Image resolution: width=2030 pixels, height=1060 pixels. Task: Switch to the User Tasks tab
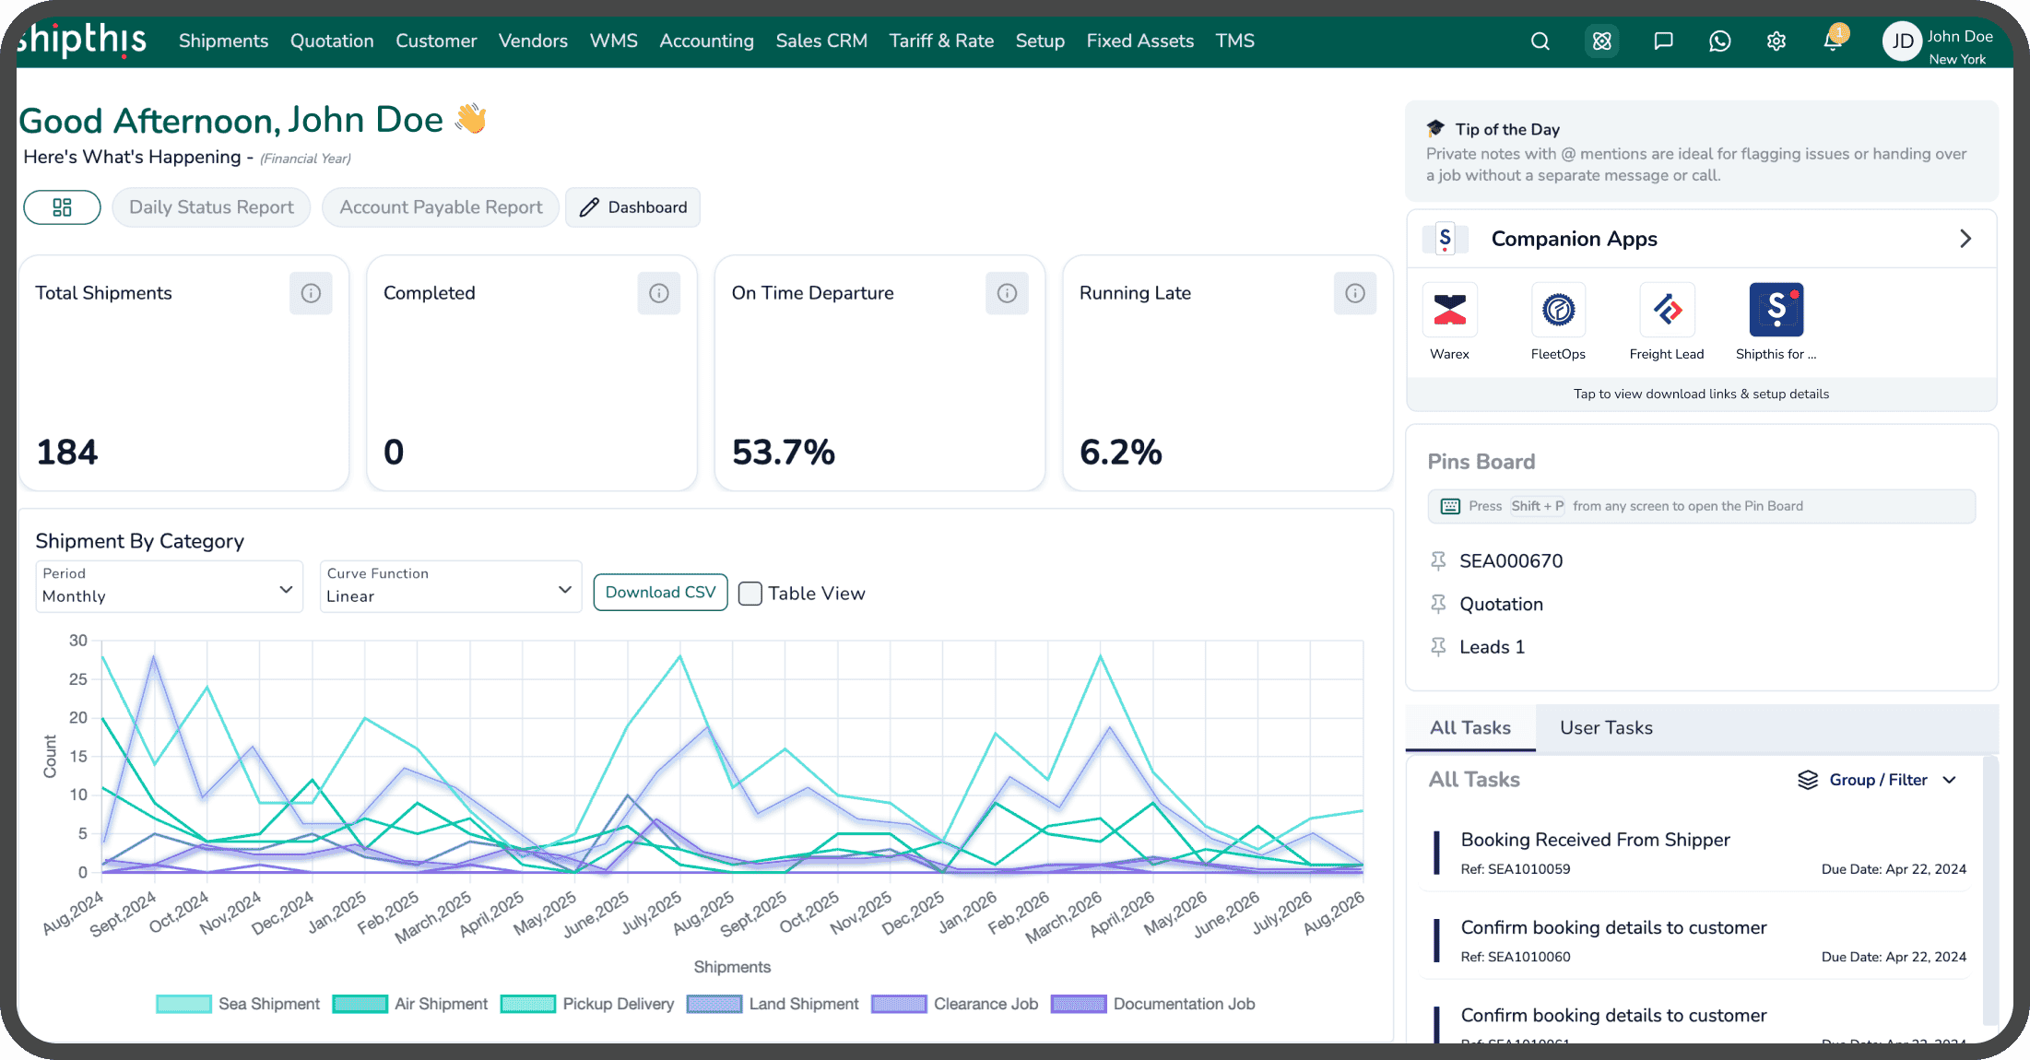tap(1606, 727)
